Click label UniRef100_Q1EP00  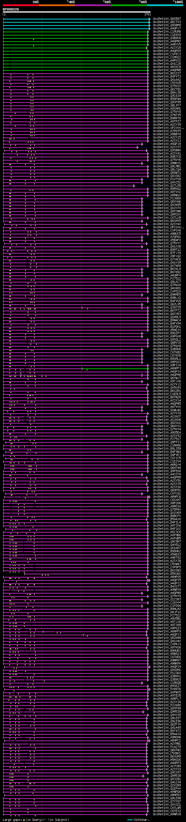click(x=167, y=788)
